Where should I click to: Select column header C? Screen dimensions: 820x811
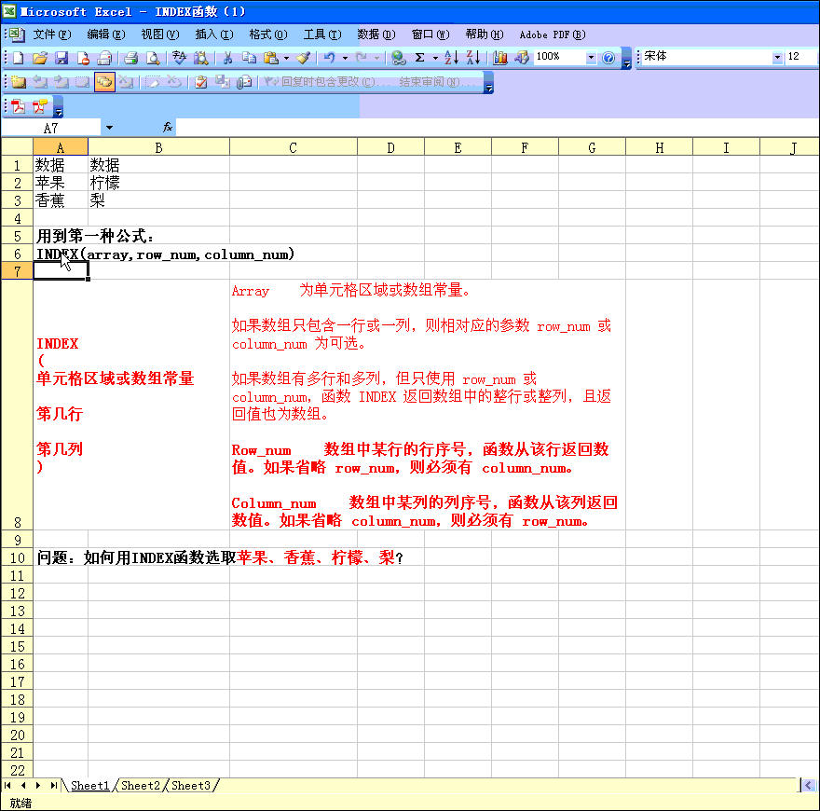pyautogui.click(x=293, y=147)
